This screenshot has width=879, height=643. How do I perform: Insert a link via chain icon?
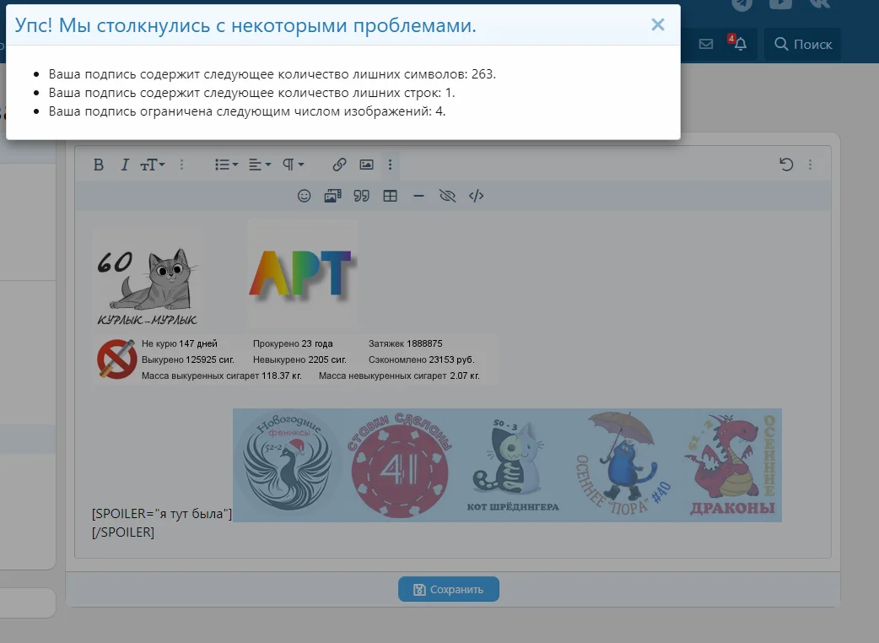(339, 165)
